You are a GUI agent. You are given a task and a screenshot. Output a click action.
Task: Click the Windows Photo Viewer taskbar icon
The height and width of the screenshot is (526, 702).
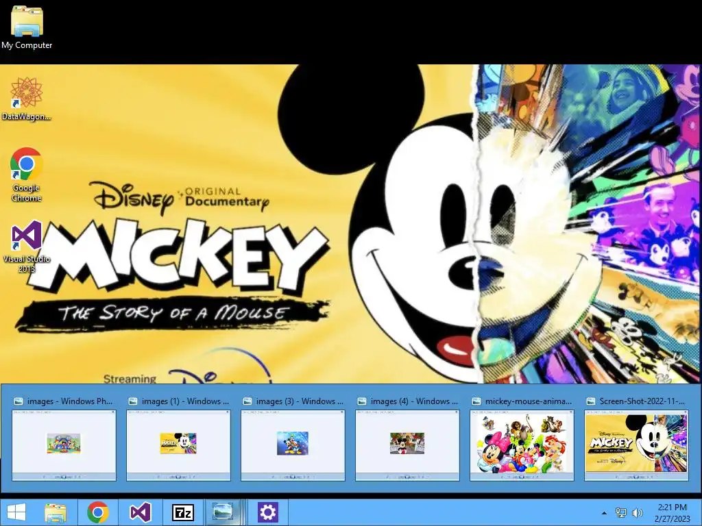click(x=224, y=512)
